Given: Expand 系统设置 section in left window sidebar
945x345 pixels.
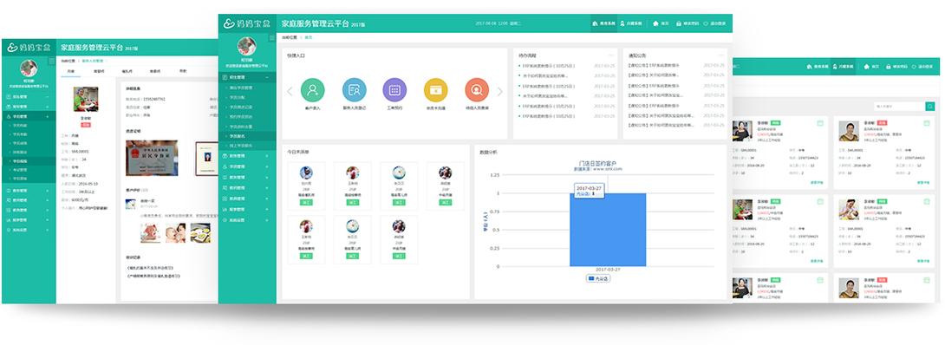Looking at the screenshot, I should [x=29, y=230].
